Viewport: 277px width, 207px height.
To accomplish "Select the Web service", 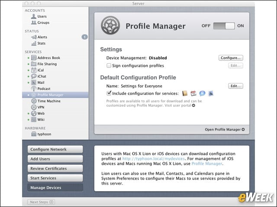I will coord(38,113).
